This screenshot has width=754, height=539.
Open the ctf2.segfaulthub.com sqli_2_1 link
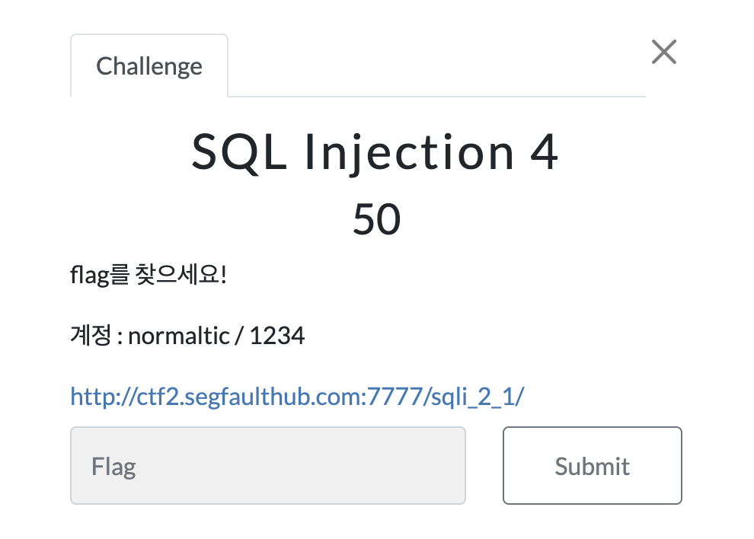[297, 397]
